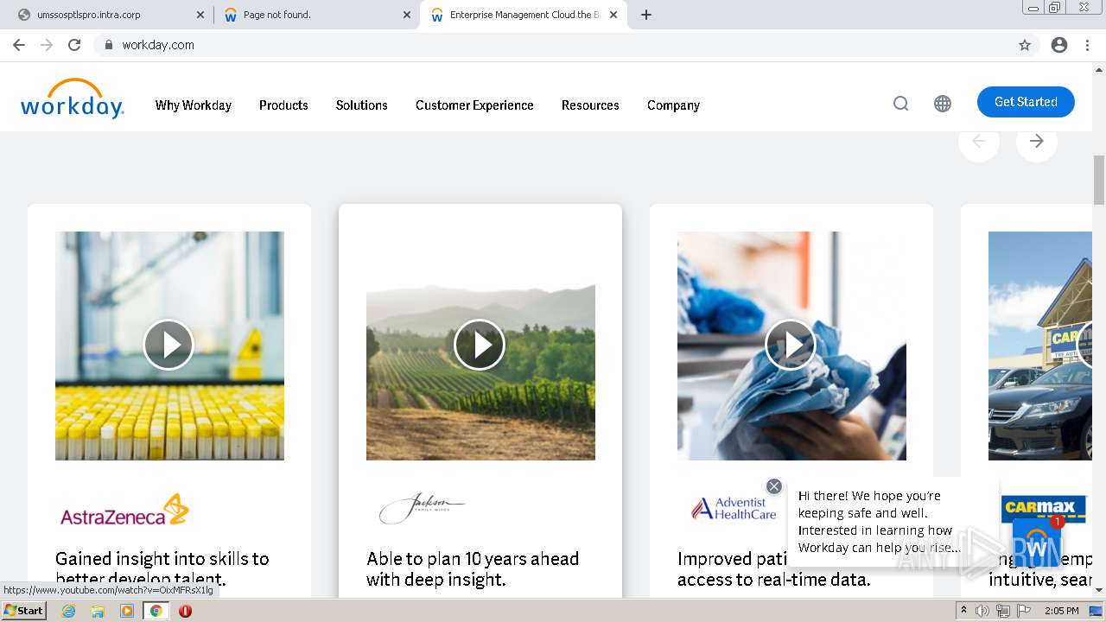Bookmark this page with star icon
Image resolution: width=1106 pixels, height=622 pixels.
(1025, 45)
